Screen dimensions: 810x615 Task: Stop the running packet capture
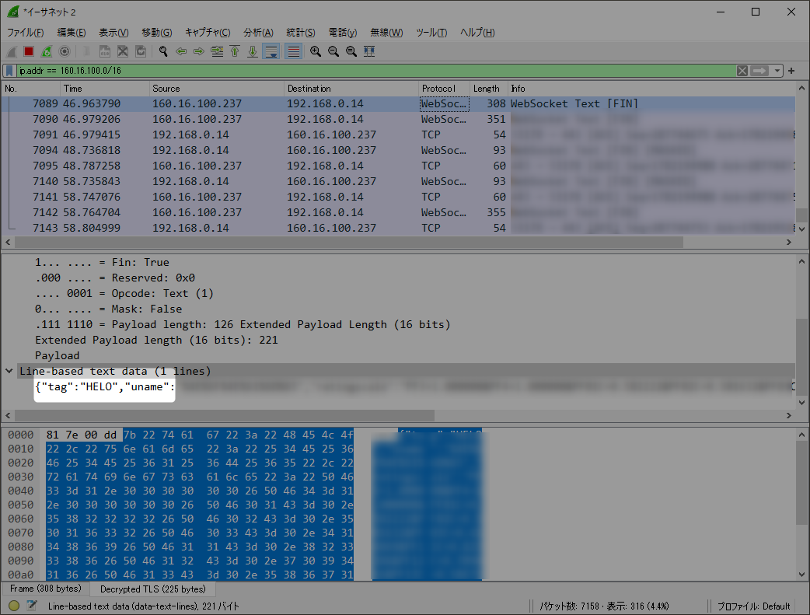tap(29, 51)
